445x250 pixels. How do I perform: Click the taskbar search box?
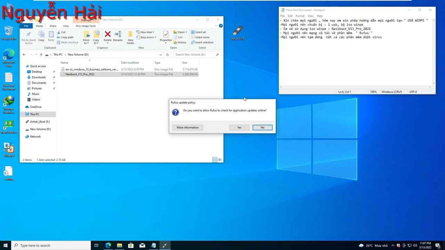point(51,245)
